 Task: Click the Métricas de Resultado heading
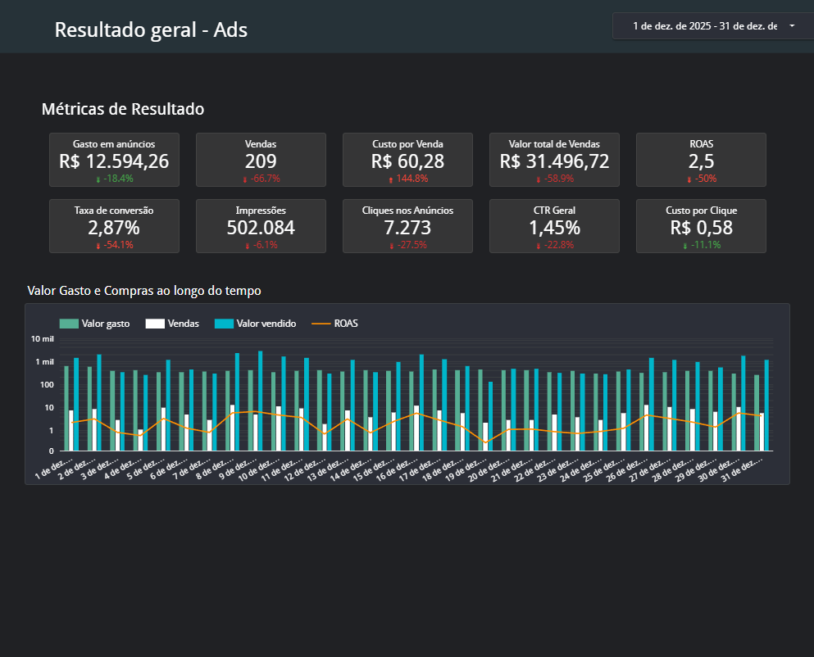coord(123,109)
